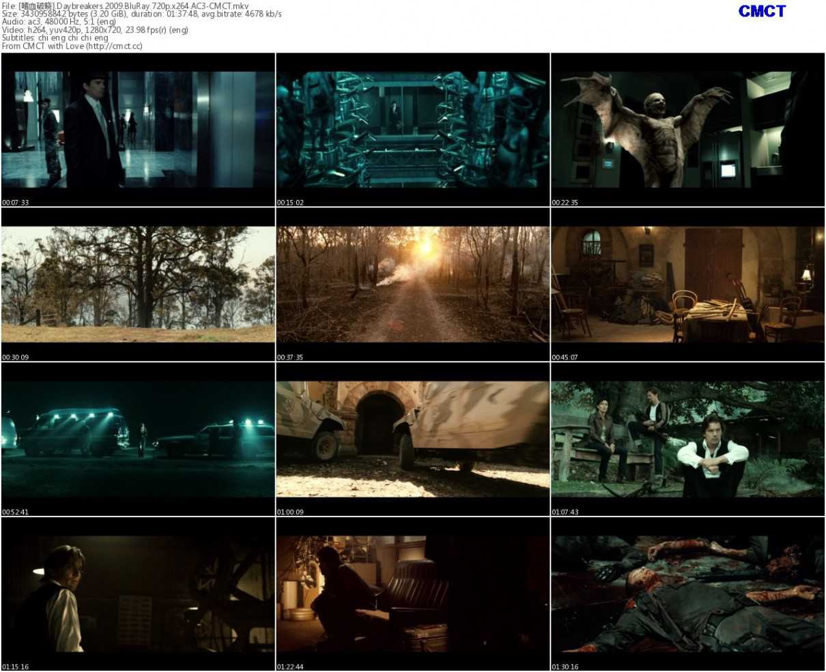Click the Audio line showing ac3, 48000 Hz

59,22
